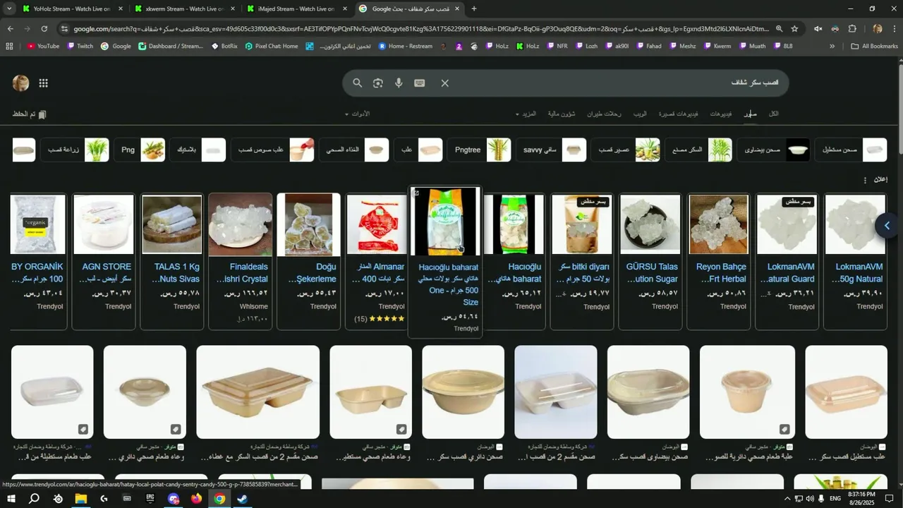The image size is (903, 508).
Task: Expand the المزيد more dropdown
Action: (526, 114)
